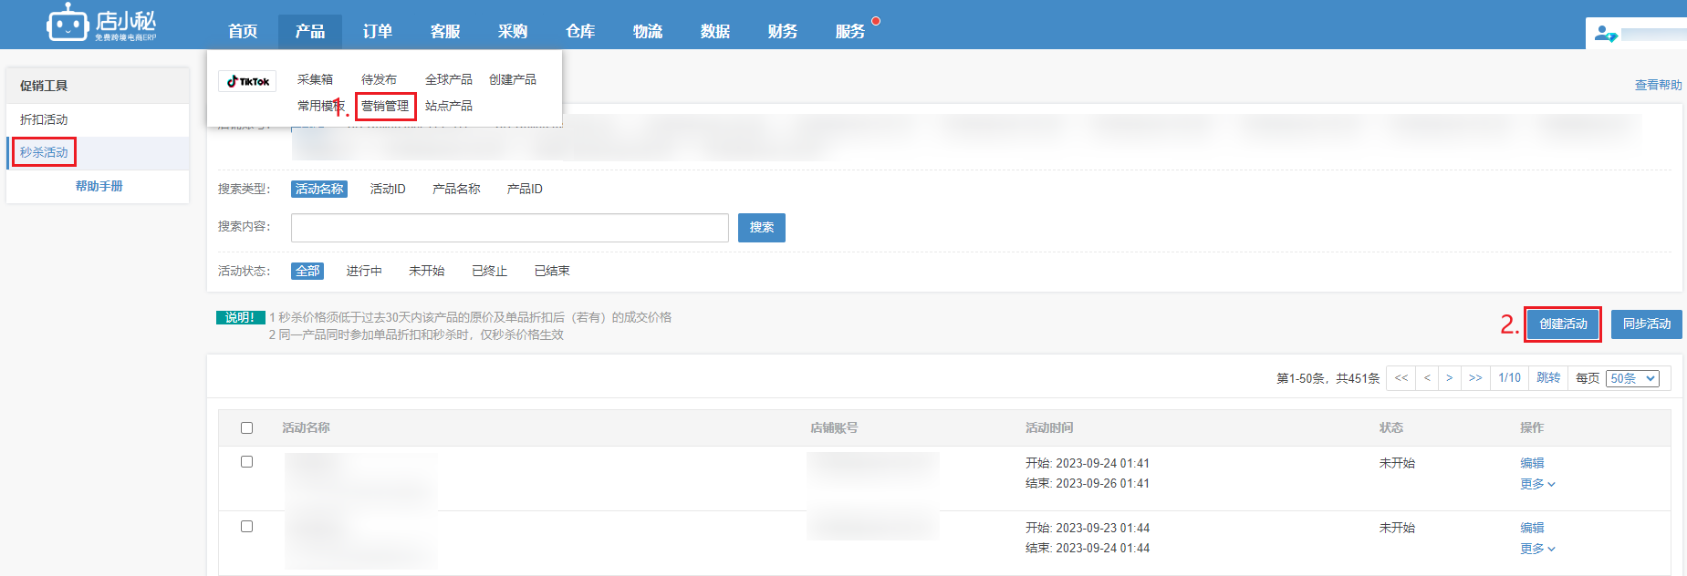The width and height of the screenshot is (1687, 576).
Task: Filter activity status by 进行中
Action: (x=364, y=272)
